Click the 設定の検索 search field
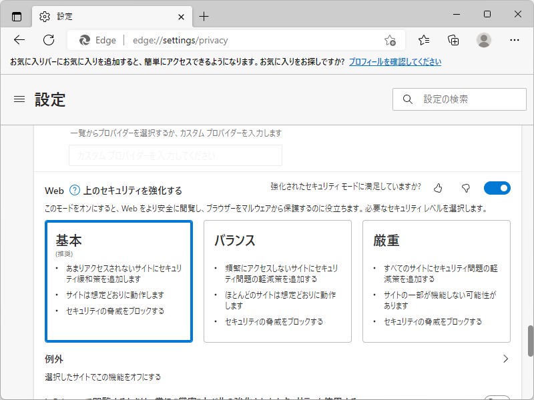The image size is (534, 400). (x=459, y=99)
